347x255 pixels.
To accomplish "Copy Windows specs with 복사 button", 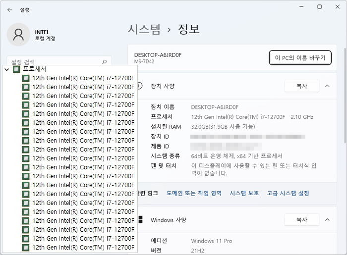I will point(301,220).
